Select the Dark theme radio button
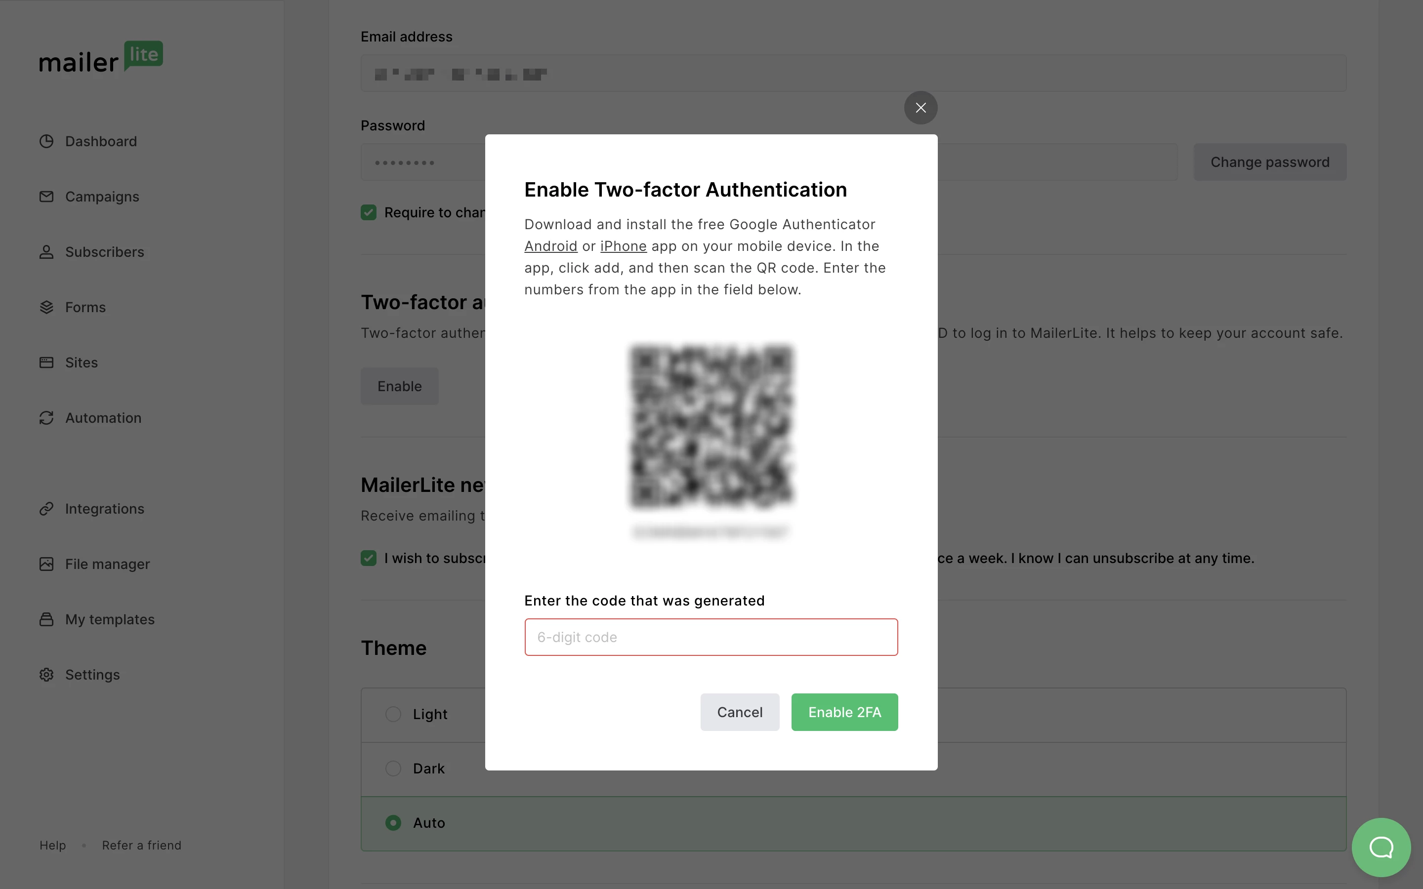The width and height of the screenshot is (1423, 889). click(x=393, y=768)
